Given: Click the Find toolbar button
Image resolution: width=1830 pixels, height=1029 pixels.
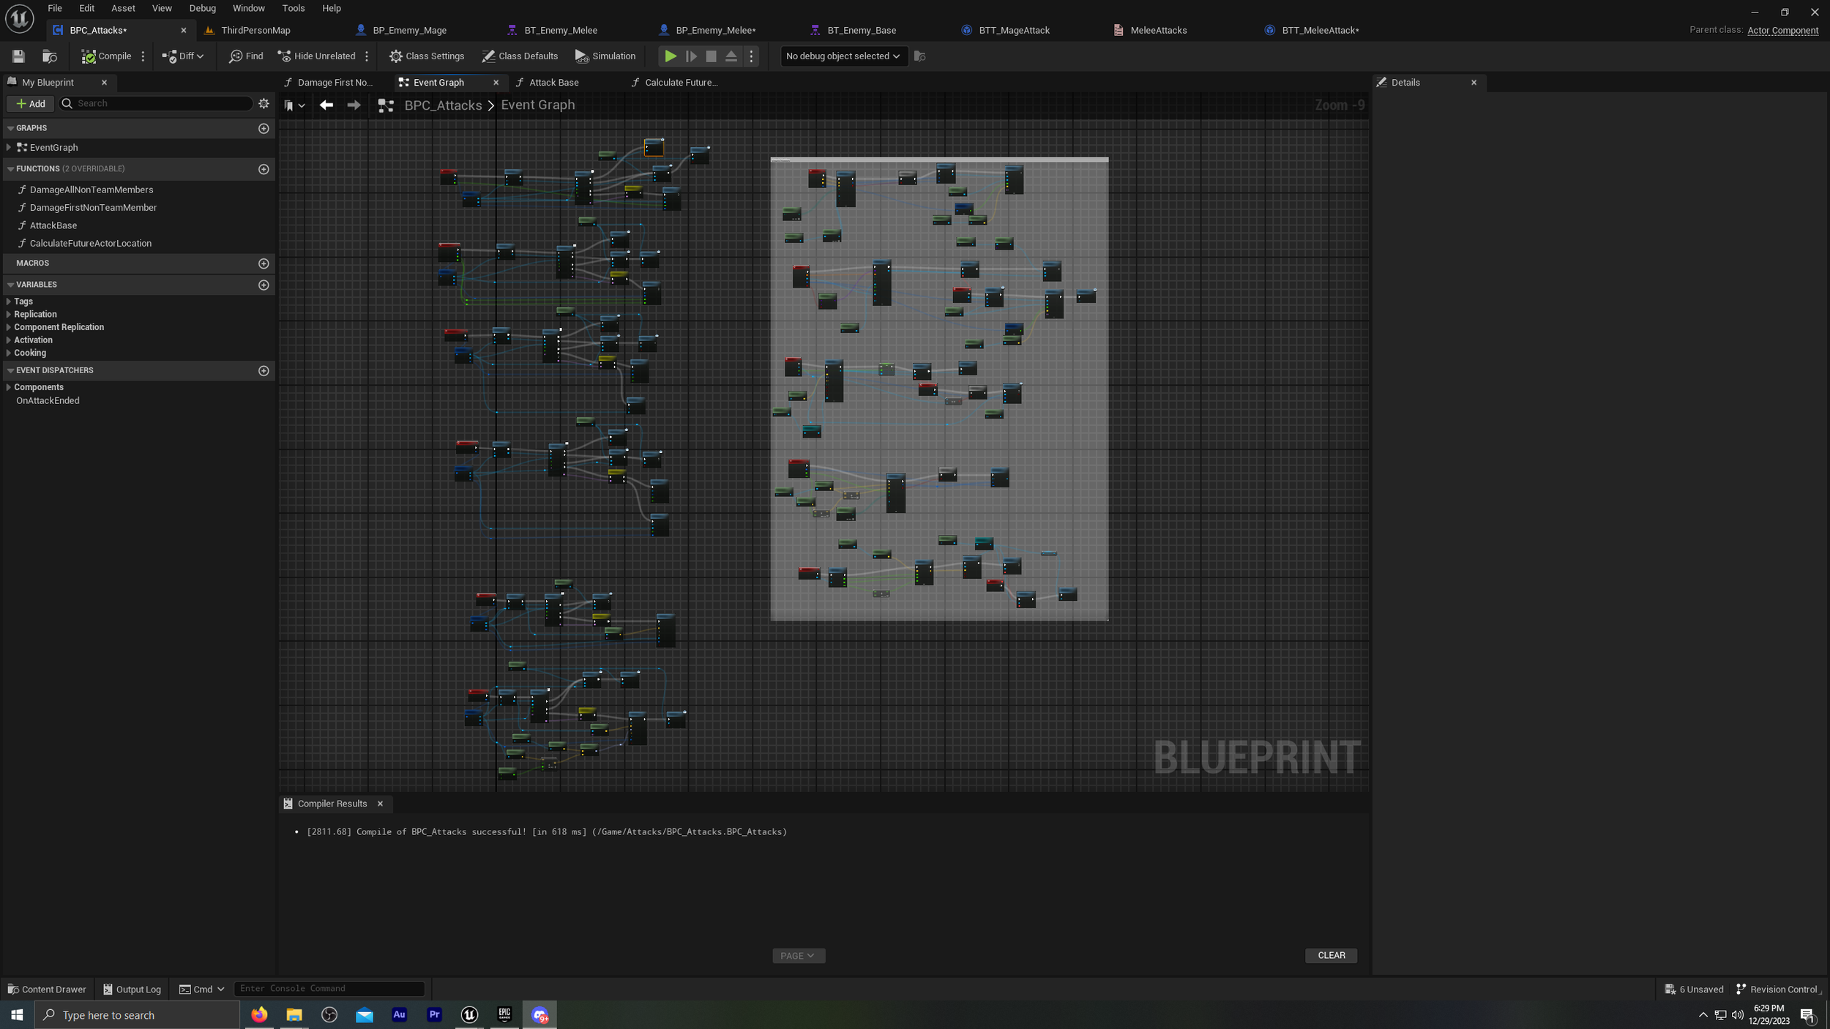Looking at the screenshot, I should point(246,56).
